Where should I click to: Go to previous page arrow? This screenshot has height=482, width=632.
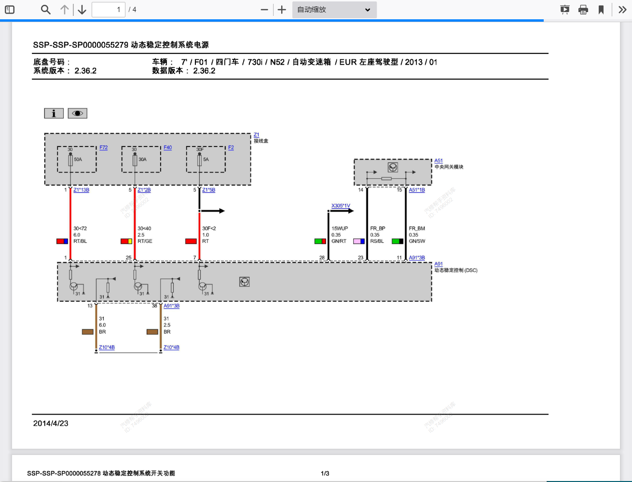coord(65,10)
